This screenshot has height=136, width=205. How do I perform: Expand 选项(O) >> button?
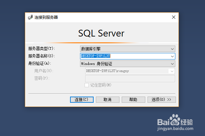(x=162, y=99)
